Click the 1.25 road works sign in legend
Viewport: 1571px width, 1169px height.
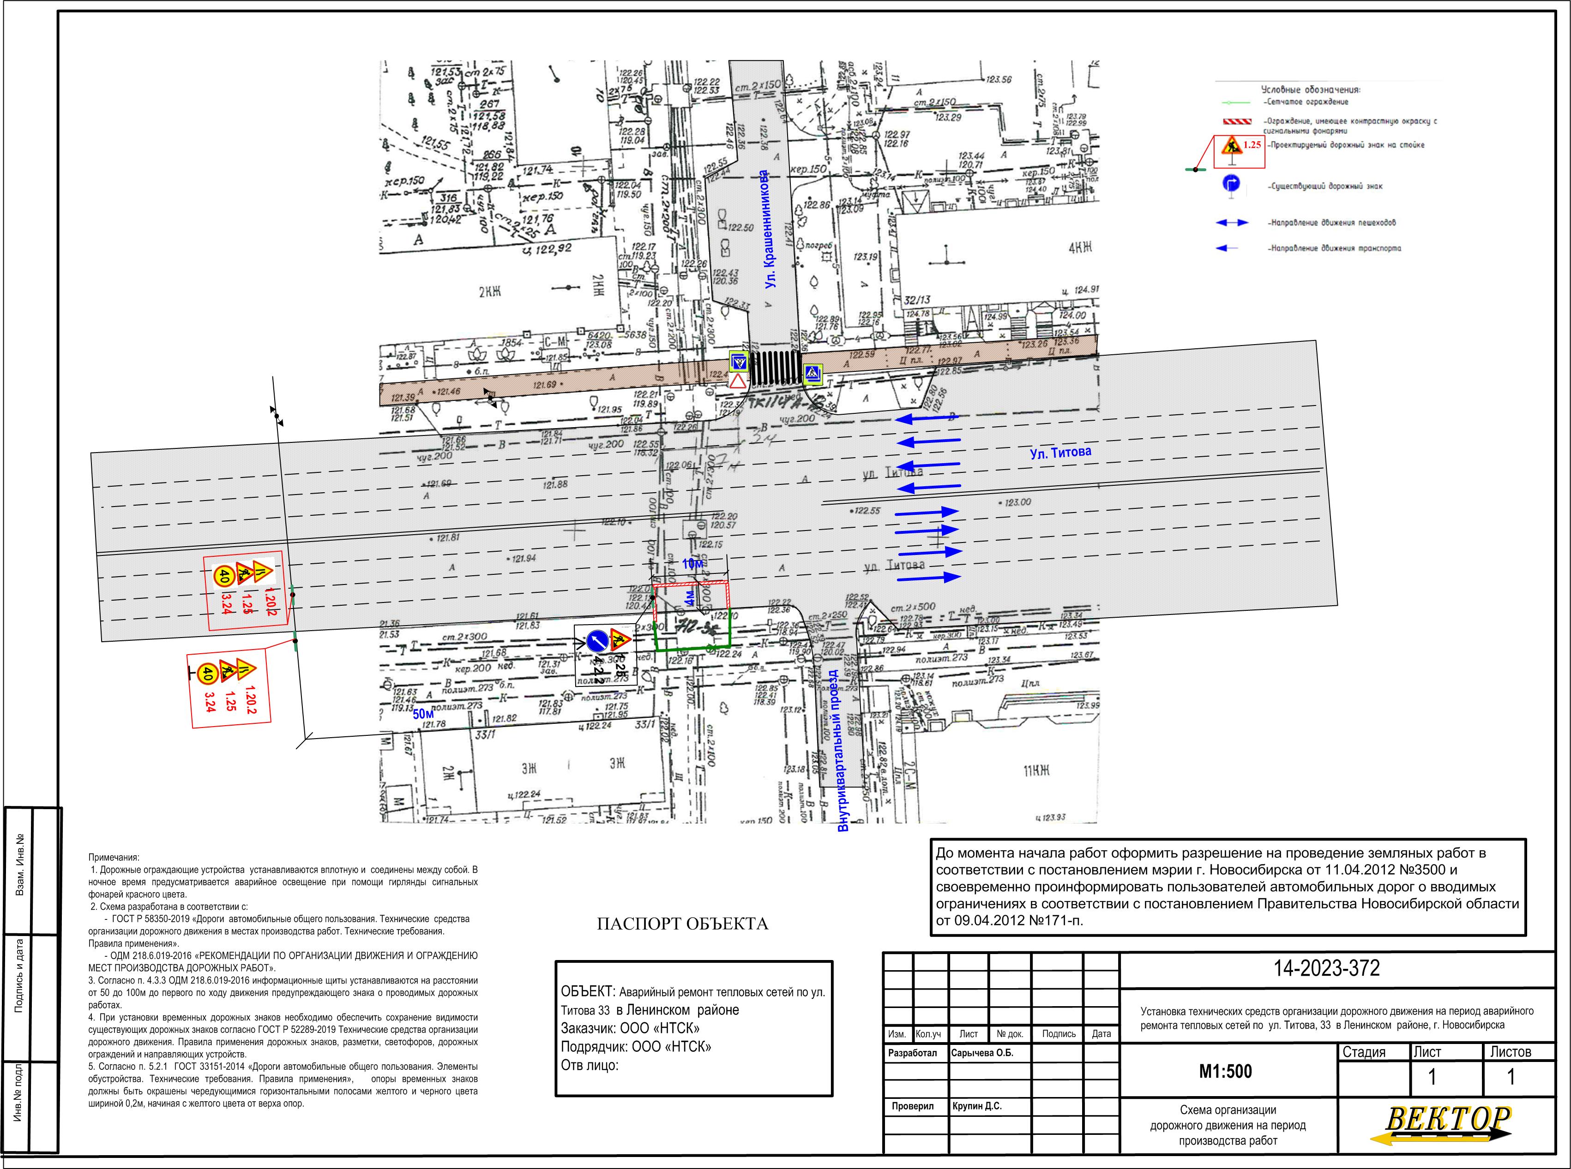click(x=1232, y=145)
